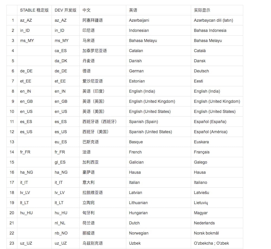Click 'nb_NO' in DEV column

point(66,233)
